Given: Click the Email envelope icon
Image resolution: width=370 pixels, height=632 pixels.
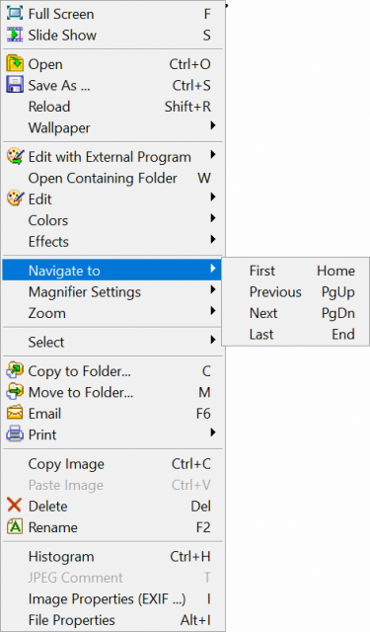Looking at the screenshot, I should click(x=15, y=414).
